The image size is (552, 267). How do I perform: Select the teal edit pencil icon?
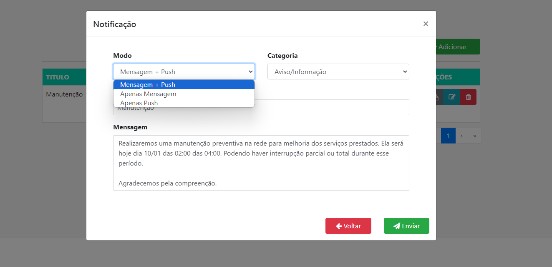(451, 96)
